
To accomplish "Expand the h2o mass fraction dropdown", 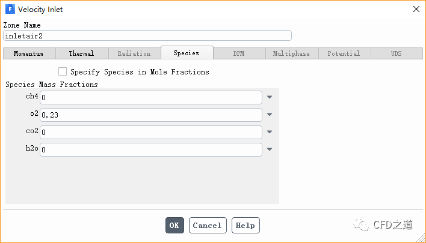I will click(270, 149).
